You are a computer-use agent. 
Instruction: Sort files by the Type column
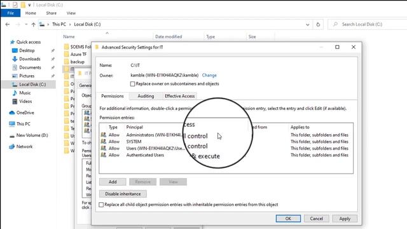click(x=210, y=37)
